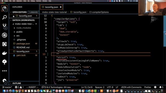Click the -- INSERT -- vim mode indicator
Viewport: 166px width, 93px height.
[32, 87]
